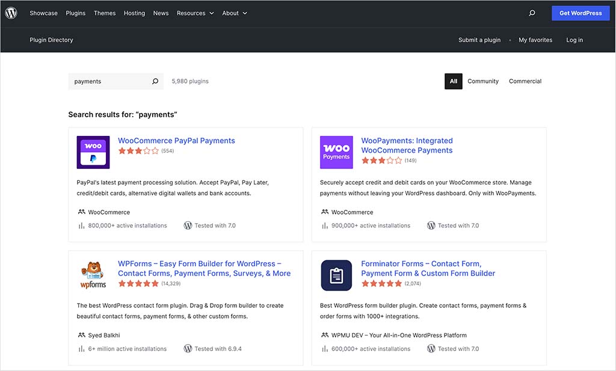The image size is (616, 371).
Task: Click the author icon beside WPMU DEV
Action: [x=324, y=336]
